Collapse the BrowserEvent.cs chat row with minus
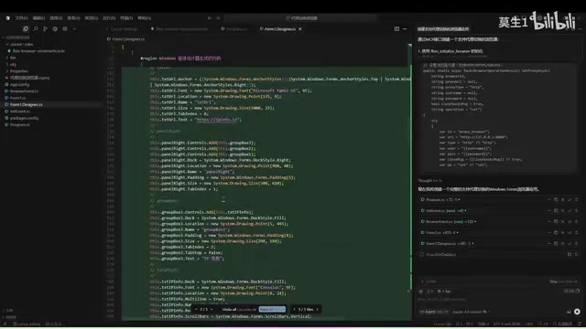 [x=549, y=221]
